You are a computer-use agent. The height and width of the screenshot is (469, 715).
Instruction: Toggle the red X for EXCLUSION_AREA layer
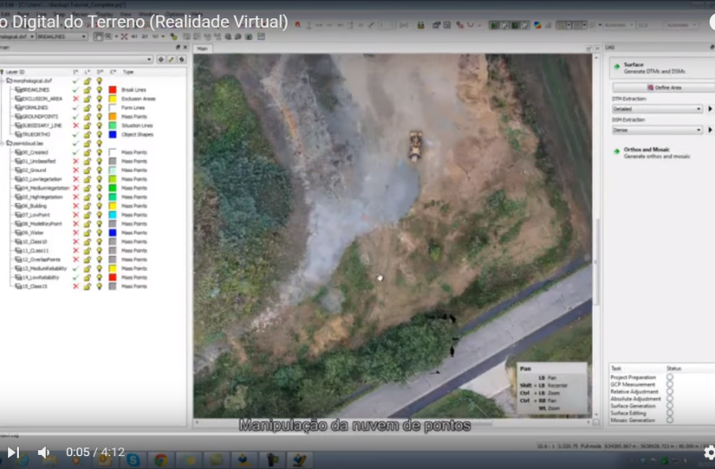tap(75, 99)
